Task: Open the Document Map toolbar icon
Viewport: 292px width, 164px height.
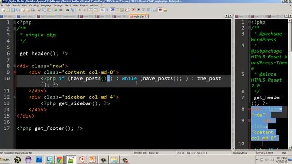Action: click(x=122, y=10)
